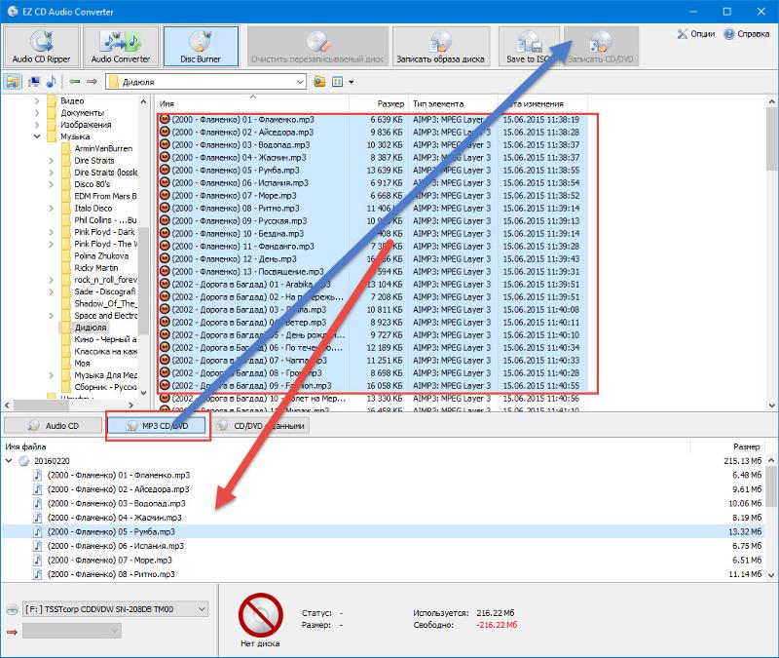779x658 pixels.
Task: Switch to the Audio Converter module
Action: point(121,46)
